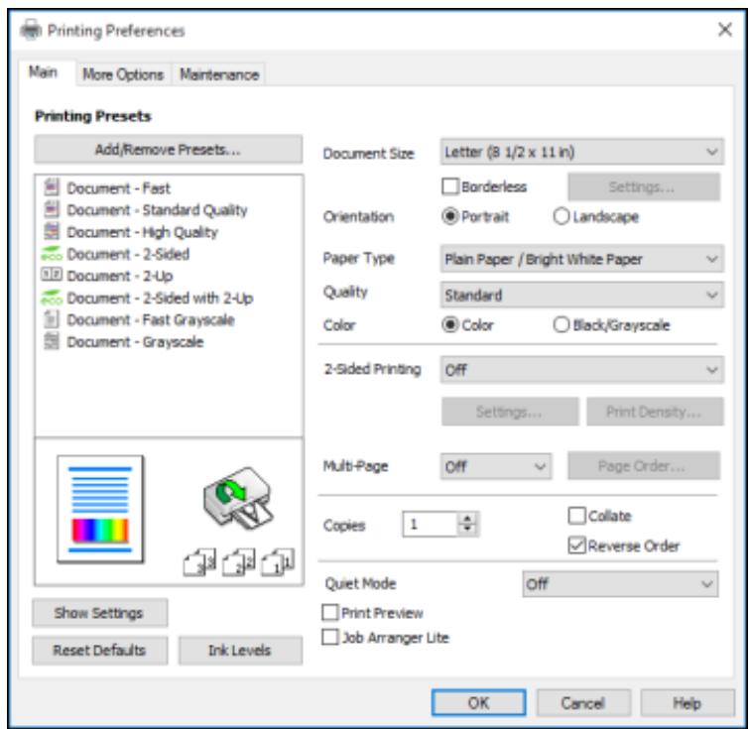Select the Document - Standard Quality preset
This screenshot has width=750, height=729.
157,210
